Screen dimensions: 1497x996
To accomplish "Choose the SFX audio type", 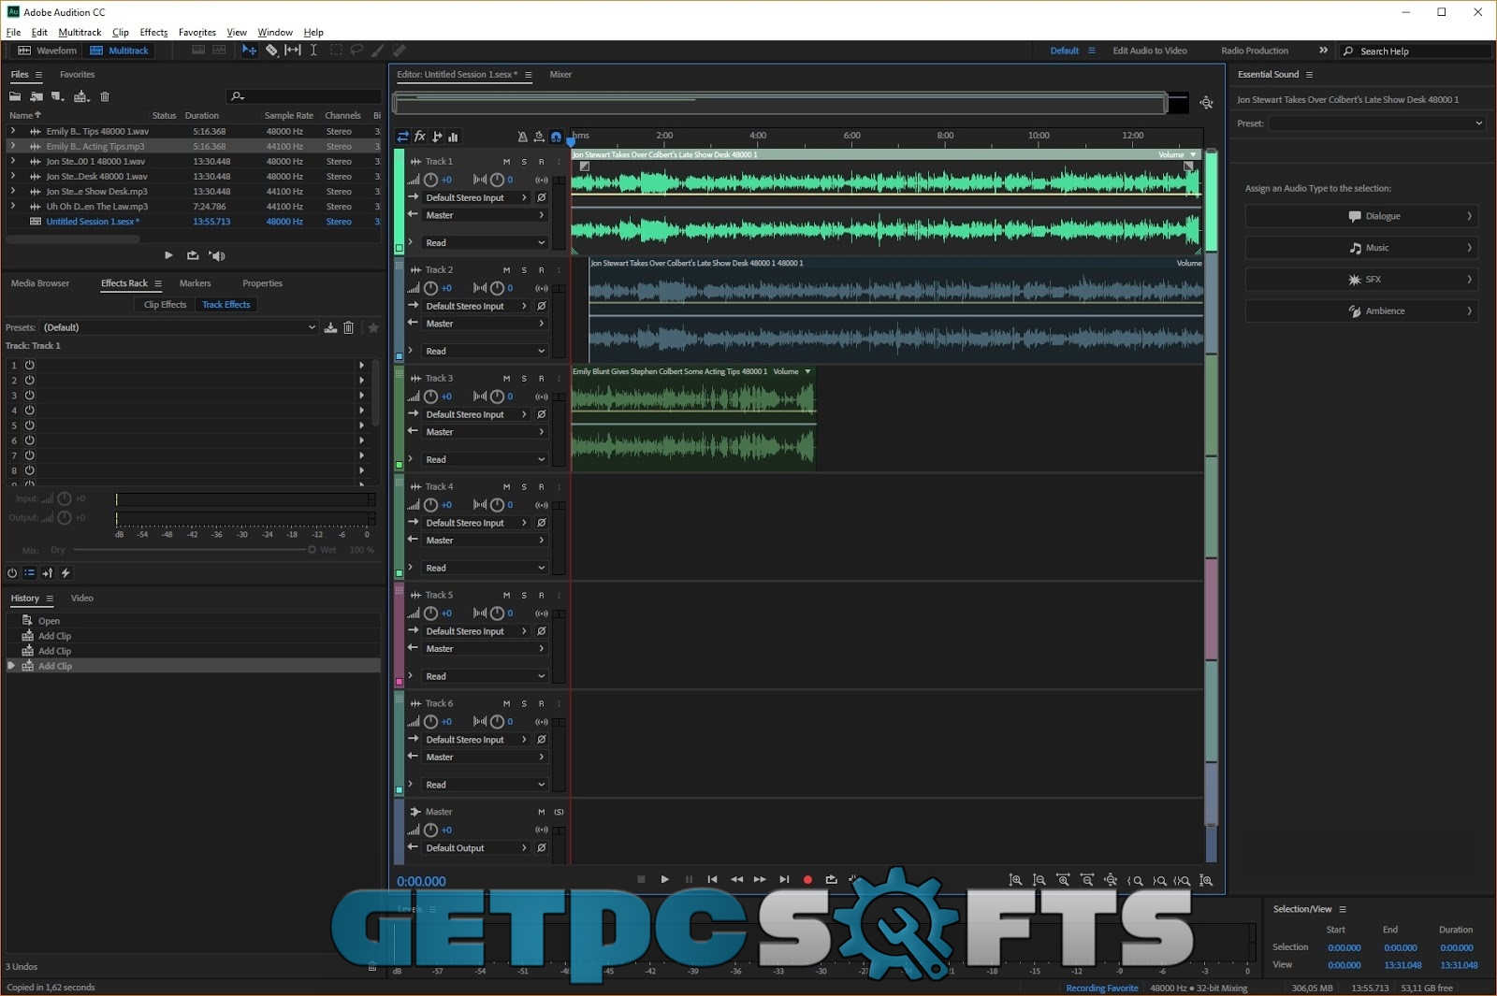I will click(x=1361, y=280).
